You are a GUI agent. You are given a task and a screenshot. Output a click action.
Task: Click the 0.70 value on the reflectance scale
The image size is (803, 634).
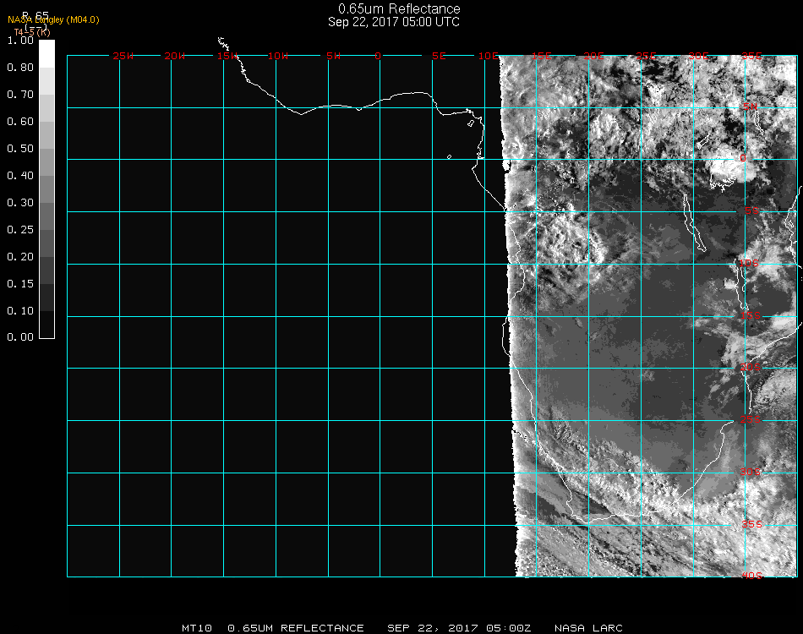click(x=20, y=95)
